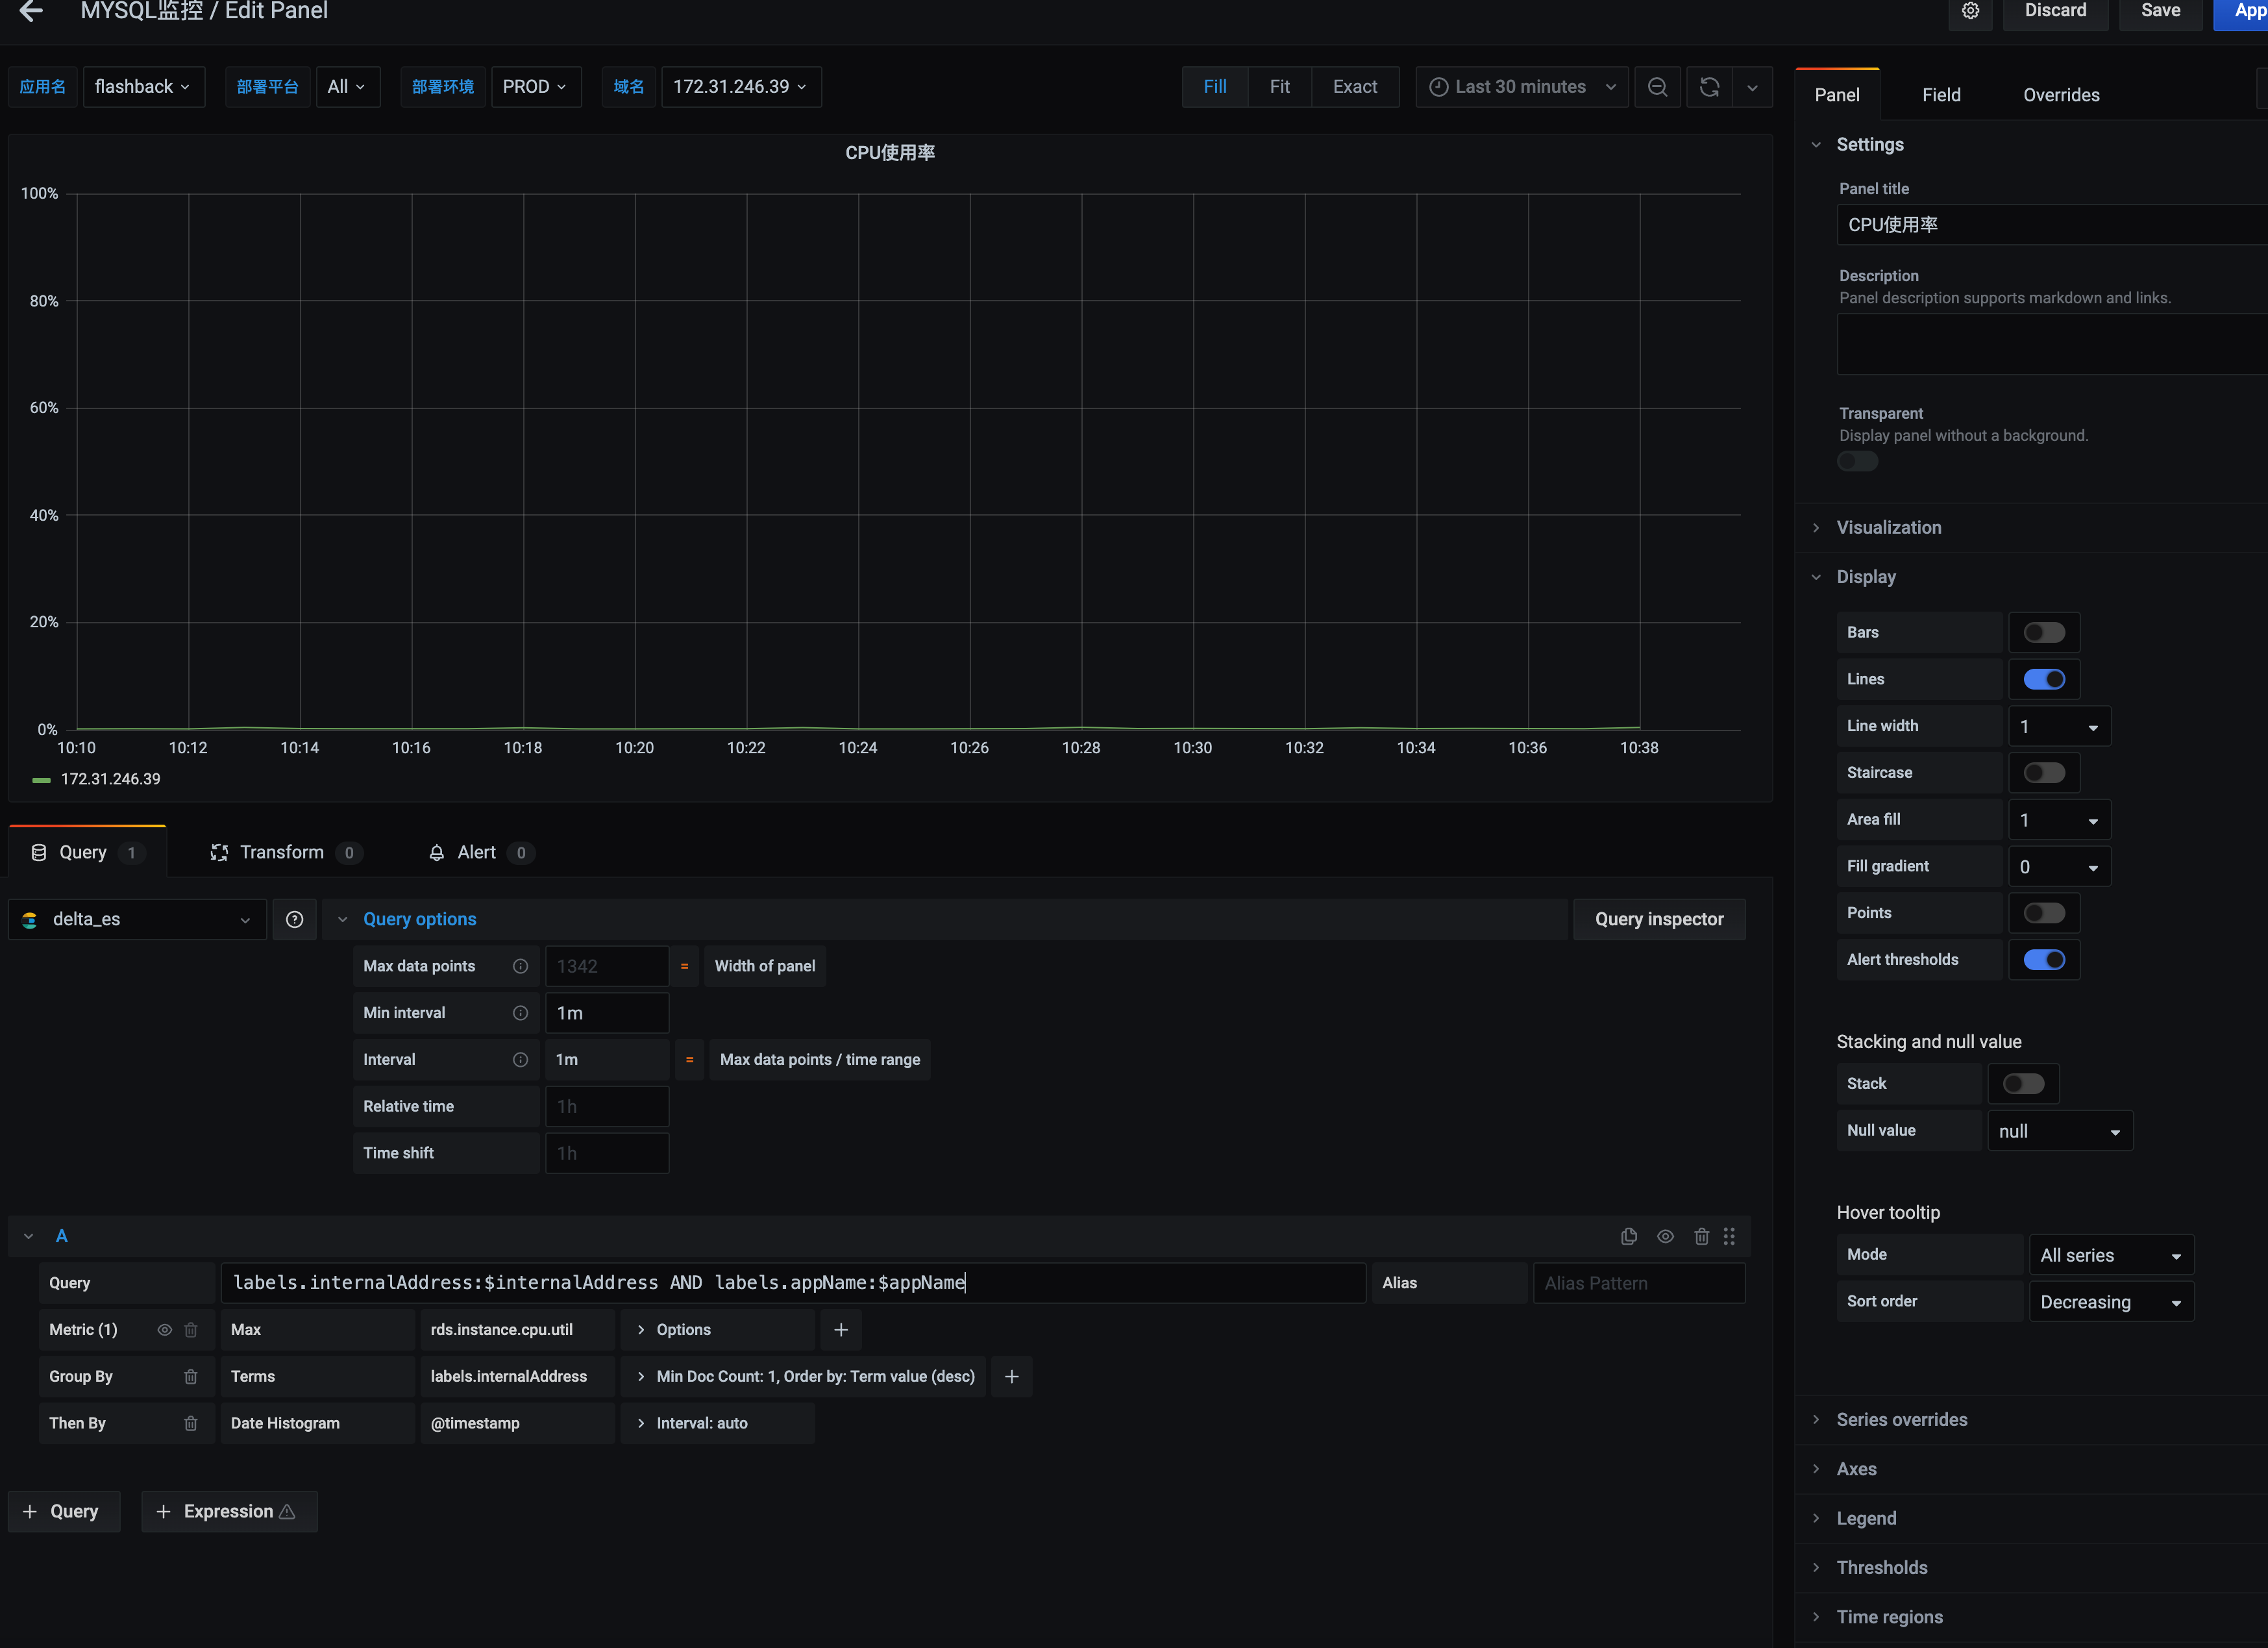
Task: Open the Hover tooltip Mode dropdown
Action: pyautogui.click(x=2111, y=1255)
